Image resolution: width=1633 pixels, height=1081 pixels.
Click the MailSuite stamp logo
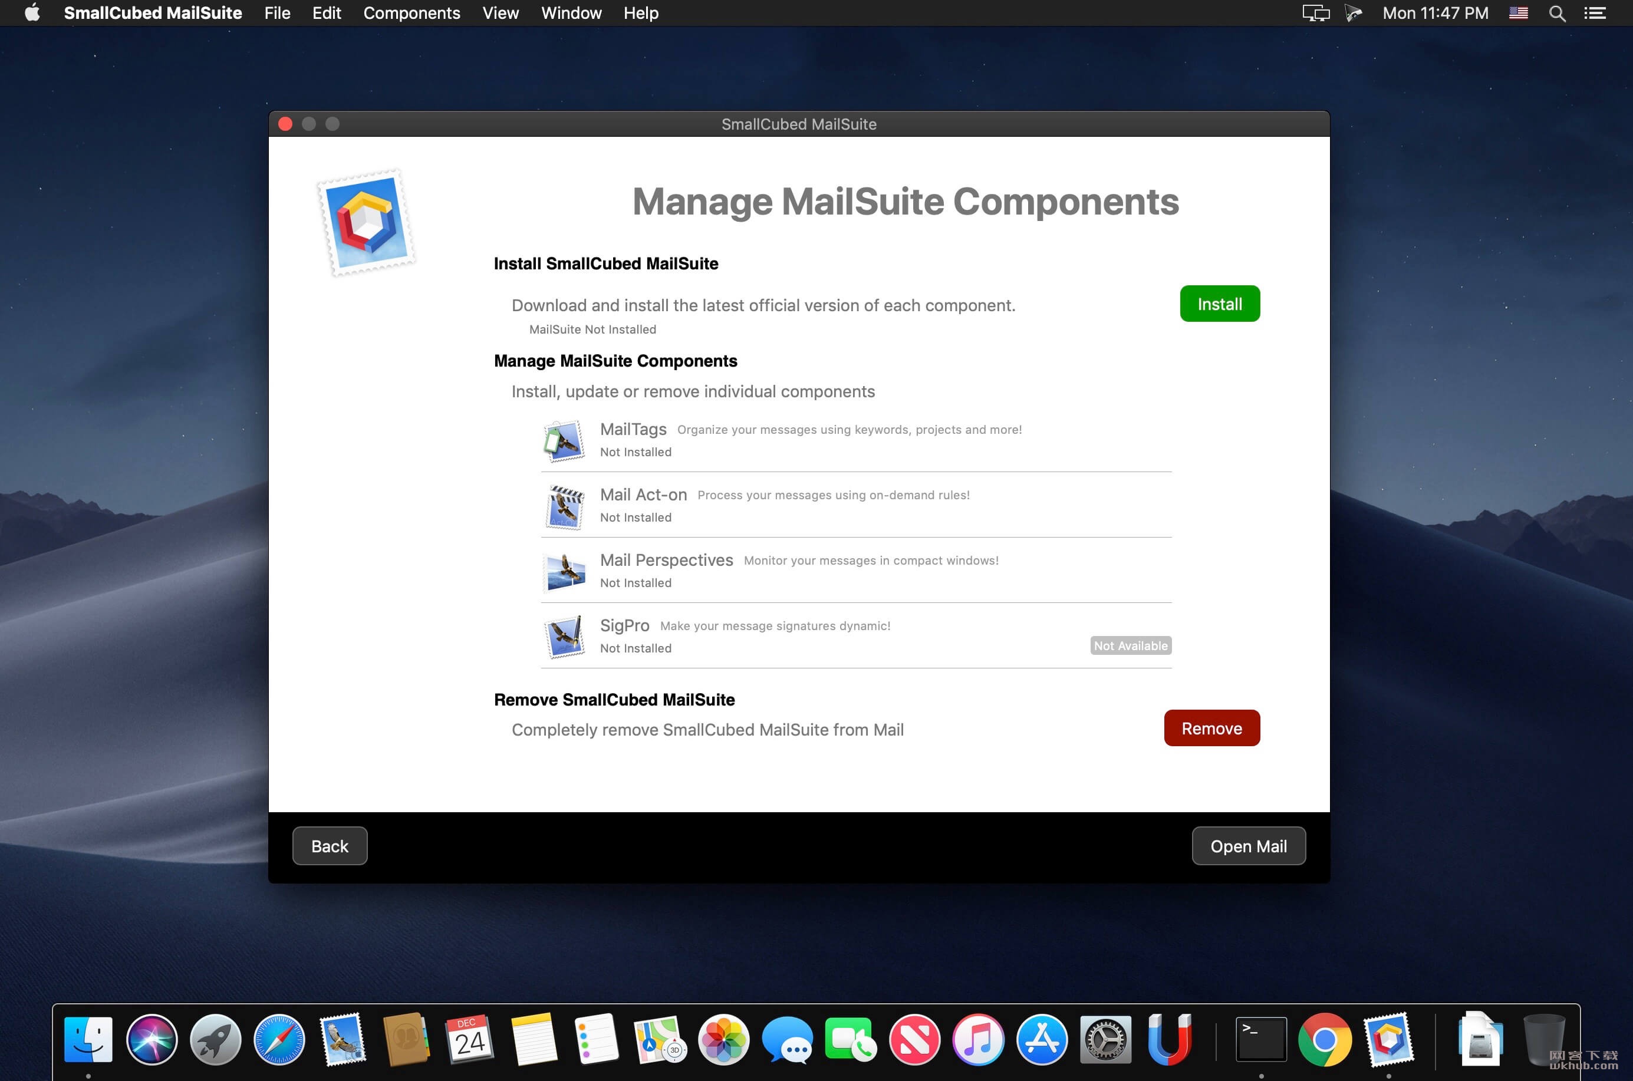coord(366,222)
